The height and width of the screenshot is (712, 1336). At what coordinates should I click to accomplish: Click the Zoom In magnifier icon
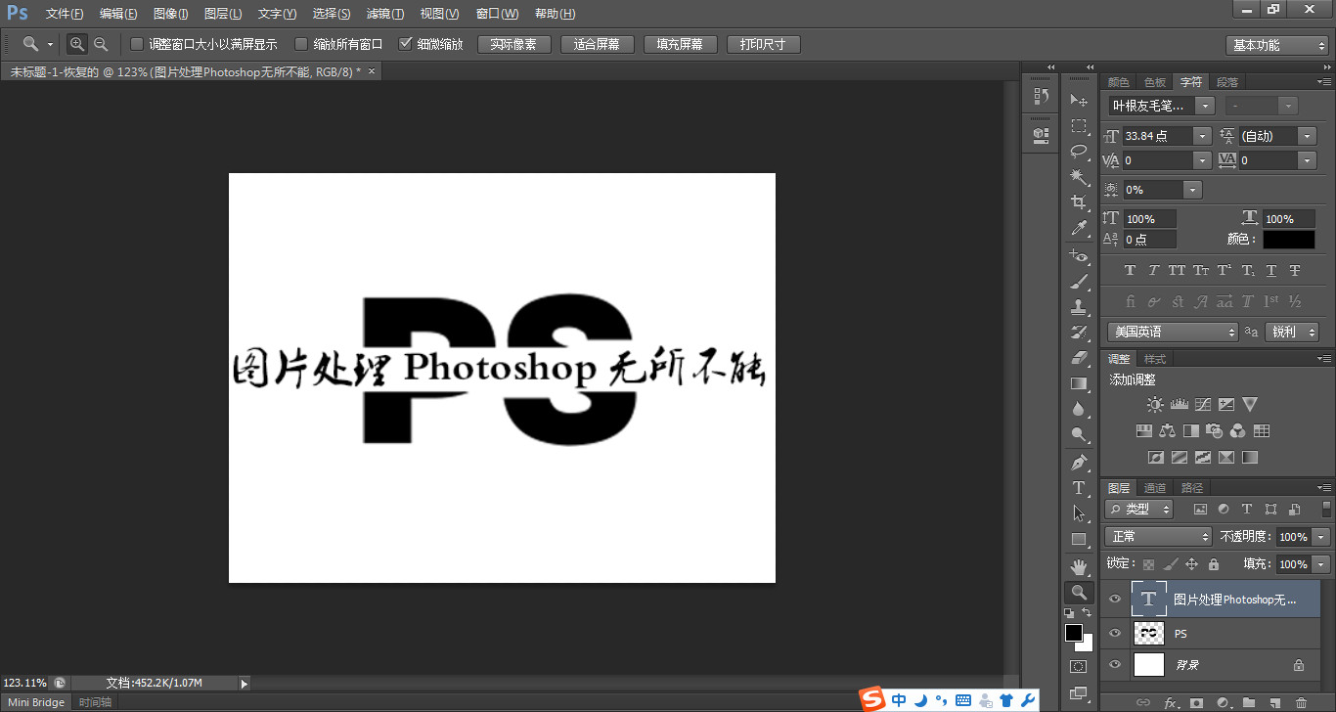[77, 44]
